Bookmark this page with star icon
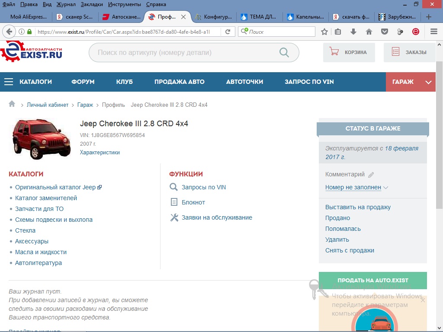This screenshot has width=443, height=332. [324, 32]
